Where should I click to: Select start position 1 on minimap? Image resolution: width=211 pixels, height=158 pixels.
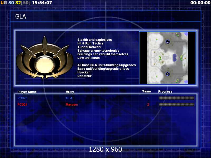[x=167, y=74]
